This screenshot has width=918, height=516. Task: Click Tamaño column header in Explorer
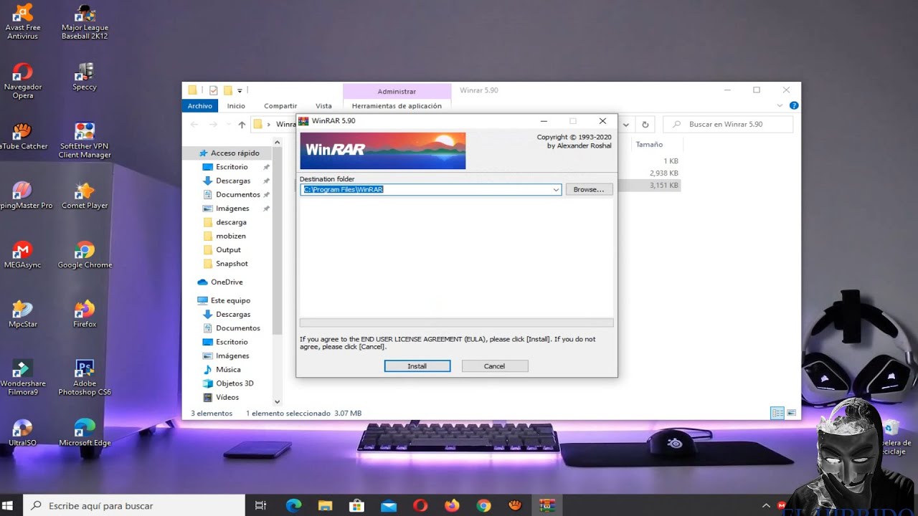(649, 144)
